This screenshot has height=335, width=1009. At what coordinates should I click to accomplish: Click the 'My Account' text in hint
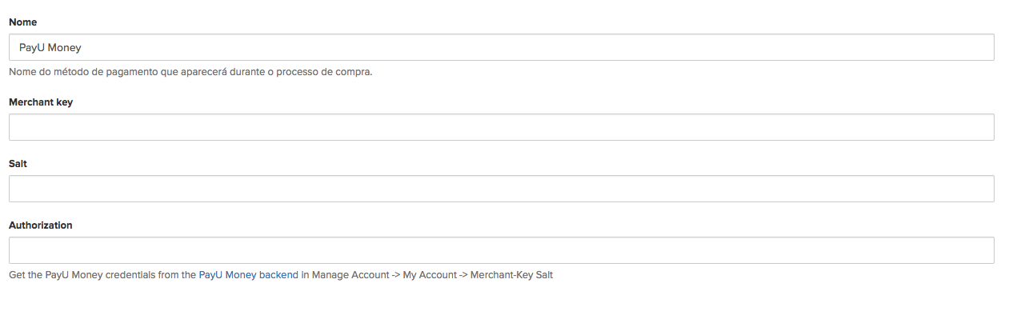pyautogui.click(x=430, y=275)
